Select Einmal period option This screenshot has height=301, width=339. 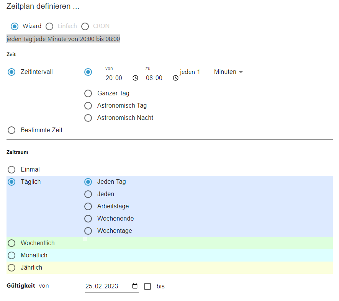(11, 170)
